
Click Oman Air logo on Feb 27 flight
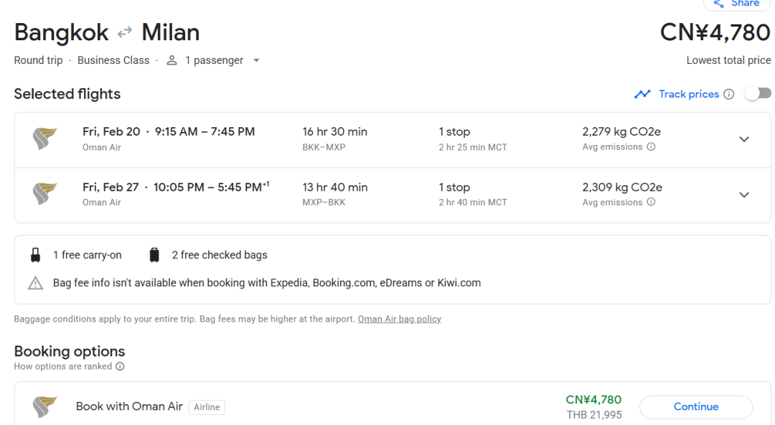click(x=44, y=193)
